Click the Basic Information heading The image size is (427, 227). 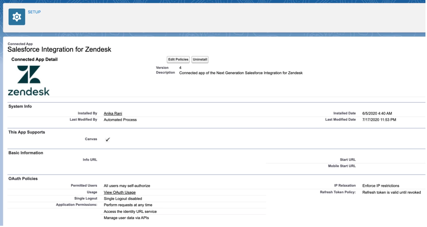(x=26, y=153)
